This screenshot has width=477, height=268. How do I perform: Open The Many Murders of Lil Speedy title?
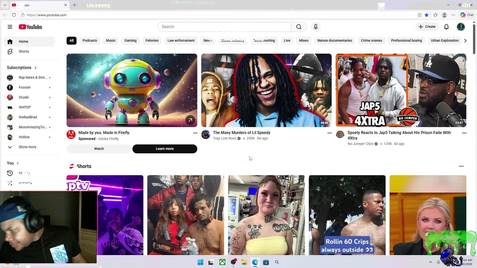point(241,133)
